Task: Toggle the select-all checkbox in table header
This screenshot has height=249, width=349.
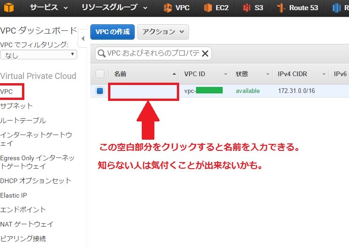Action: [100, 74]
